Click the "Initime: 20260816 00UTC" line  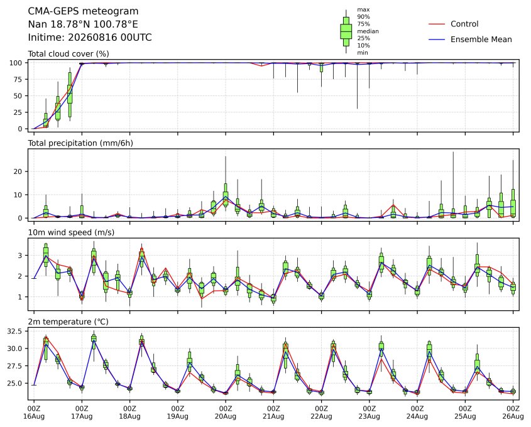coord(90,37)
